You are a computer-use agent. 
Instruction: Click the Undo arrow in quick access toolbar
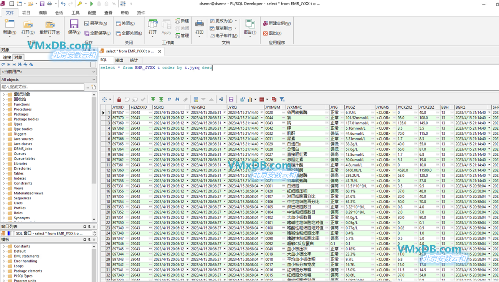click(63, 4)
